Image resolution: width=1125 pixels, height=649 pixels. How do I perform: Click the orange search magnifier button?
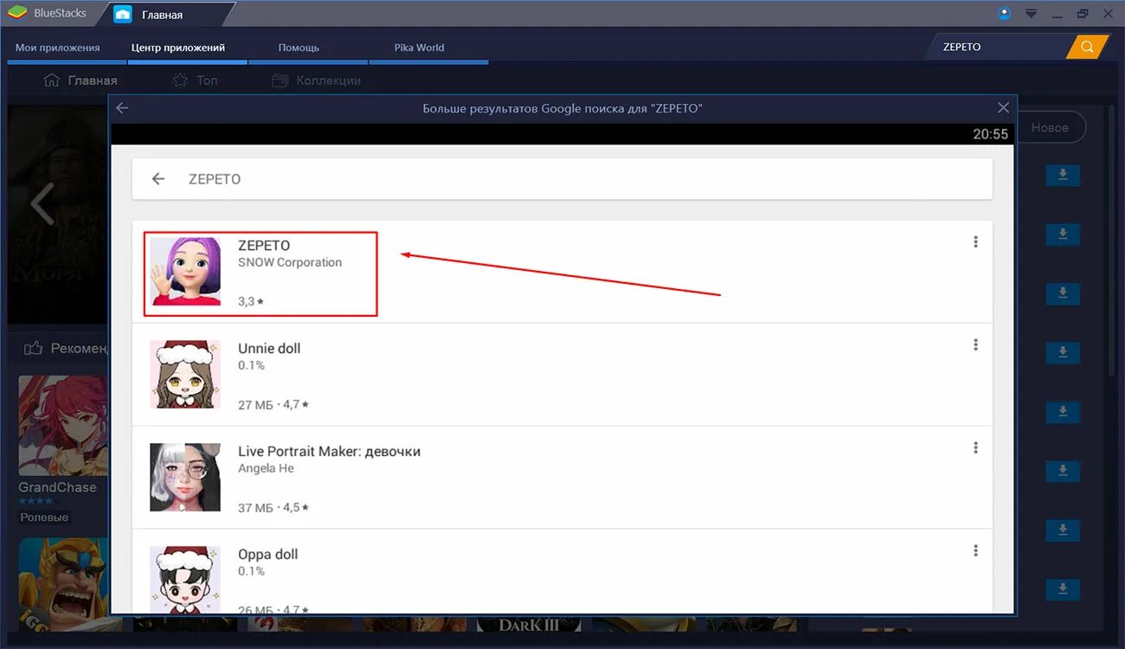(x=1088, y=47)
